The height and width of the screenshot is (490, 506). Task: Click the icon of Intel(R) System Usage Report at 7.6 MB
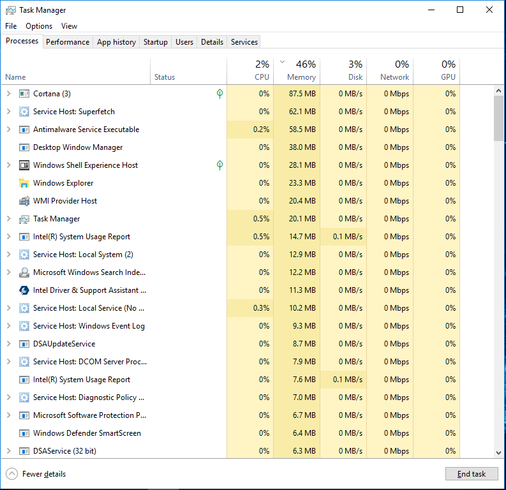pyautogui.click(x=24, y=380)
